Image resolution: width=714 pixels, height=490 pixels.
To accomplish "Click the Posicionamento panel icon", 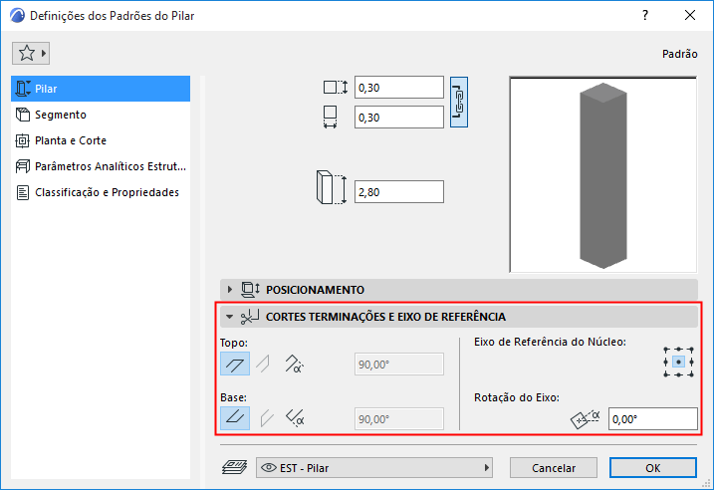I will point(250,290).
